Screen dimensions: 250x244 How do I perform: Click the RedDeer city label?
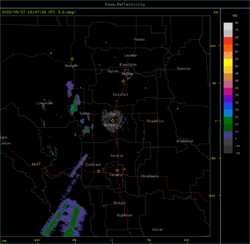(128, 74)
